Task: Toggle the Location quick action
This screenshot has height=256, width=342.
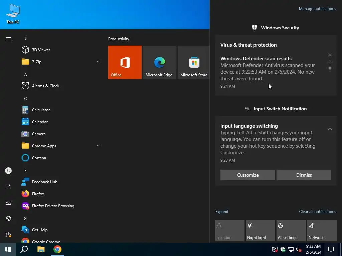Action: [x=230, y=231]
